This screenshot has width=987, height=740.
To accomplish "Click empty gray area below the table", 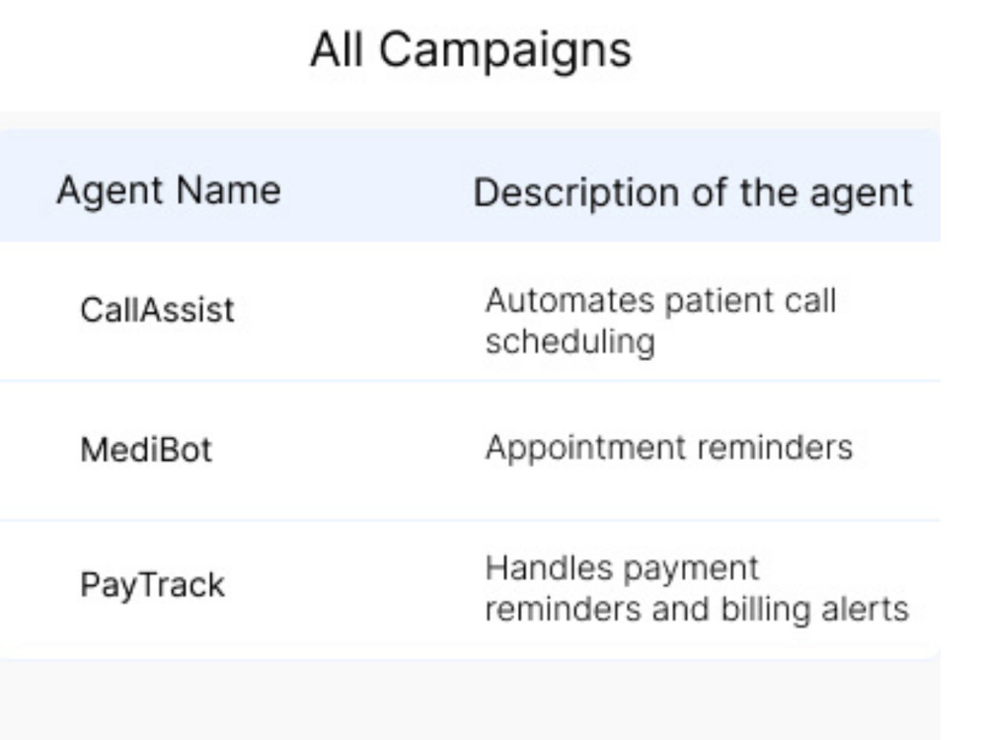I will [470, 701].
